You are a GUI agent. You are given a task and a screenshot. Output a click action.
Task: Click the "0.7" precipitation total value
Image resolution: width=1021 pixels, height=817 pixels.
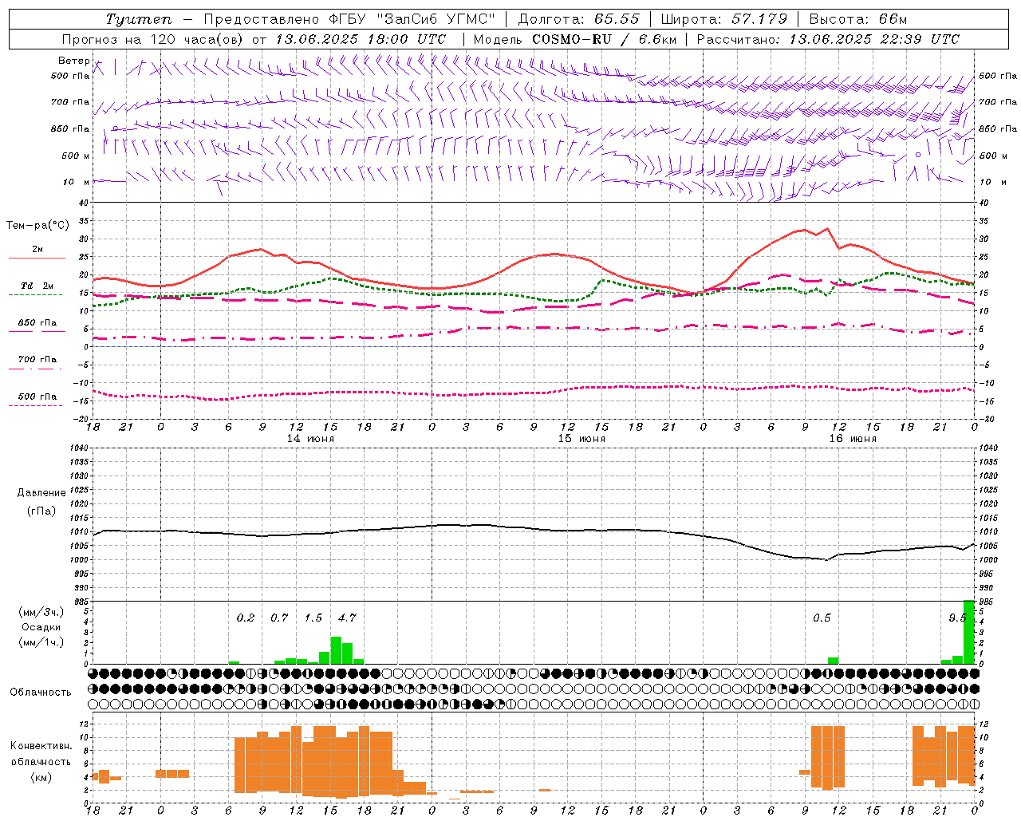click(279, 618)
